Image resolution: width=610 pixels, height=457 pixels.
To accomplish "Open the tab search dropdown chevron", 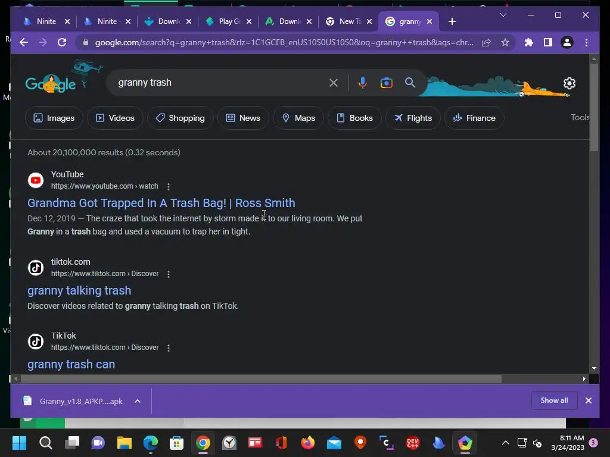I will (503, 15).
